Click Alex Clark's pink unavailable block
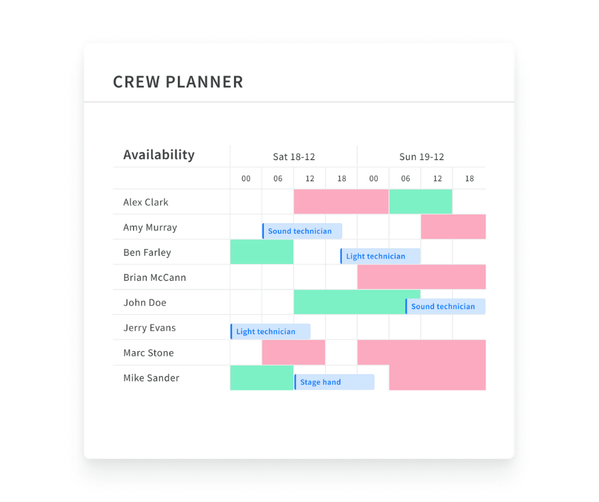This screenshot has height=502, width=599. pyautogui.click(x=341, y=201)
